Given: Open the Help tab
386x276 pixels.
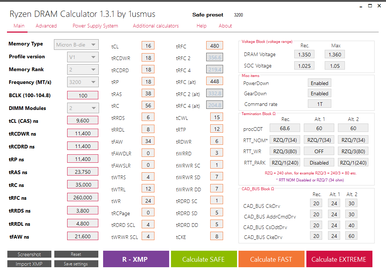Looking at the screenshot, I should pyautogui.click(x=201, y=26).
